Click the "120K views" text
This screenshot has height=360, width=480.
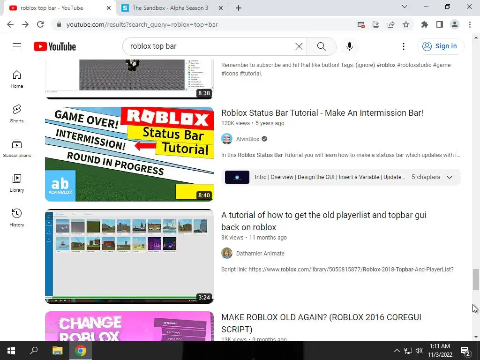pyautogui.click(x=235, y=123)
